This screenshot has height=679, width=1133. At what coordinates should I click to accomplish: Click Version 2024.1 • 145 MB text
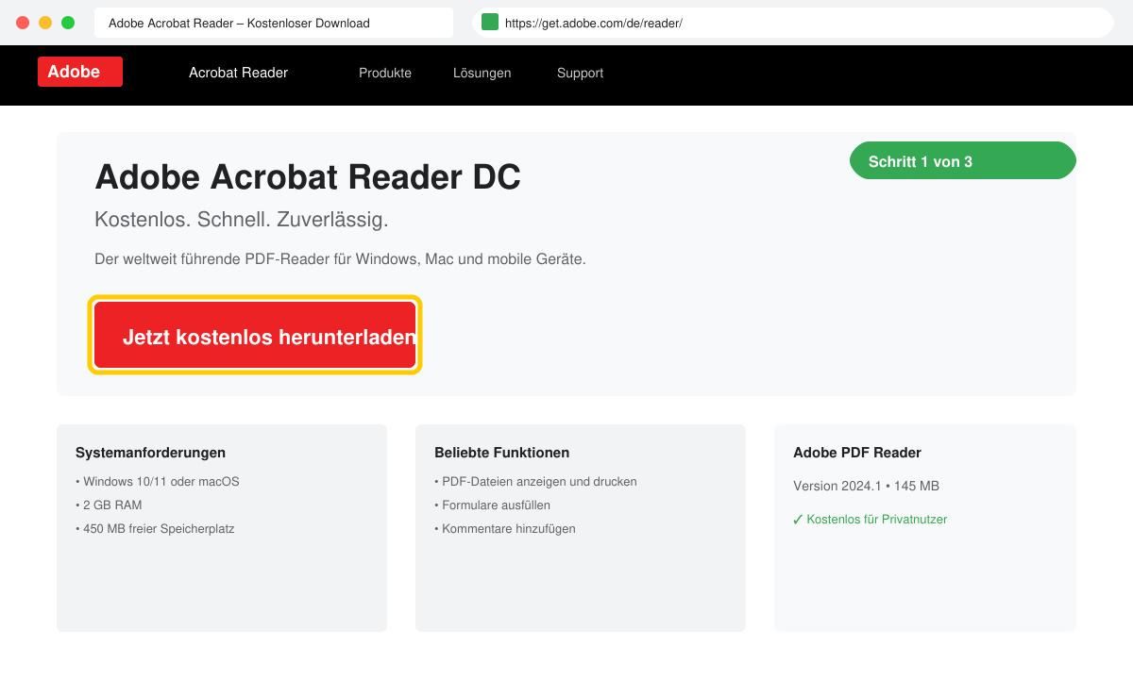pos(866,486)
